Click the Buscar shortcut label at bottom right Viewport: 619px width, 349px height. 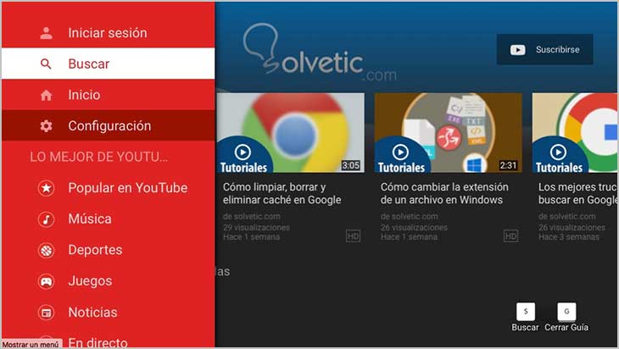coord(525,327)
